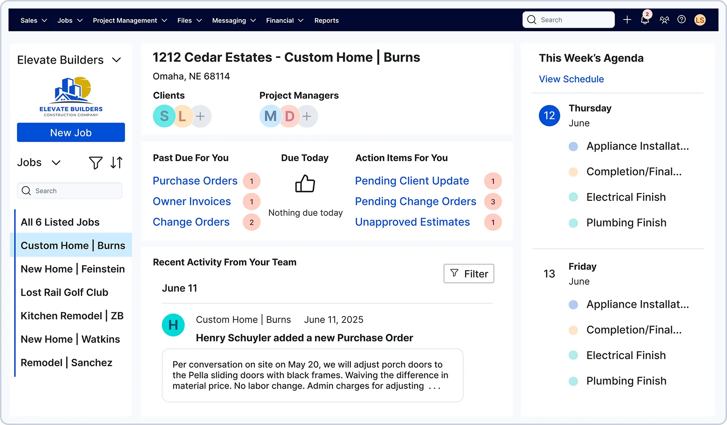Open the Project Management menu

coord(129,20)
